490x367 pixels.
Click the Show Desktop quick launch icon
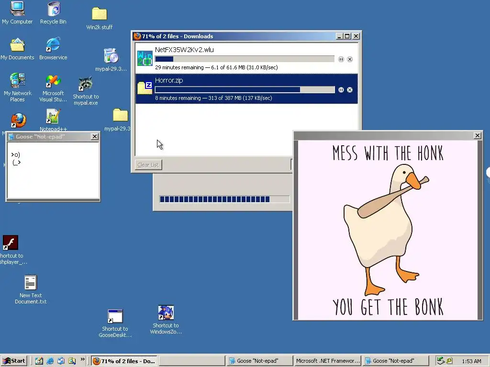coord(39,361)
